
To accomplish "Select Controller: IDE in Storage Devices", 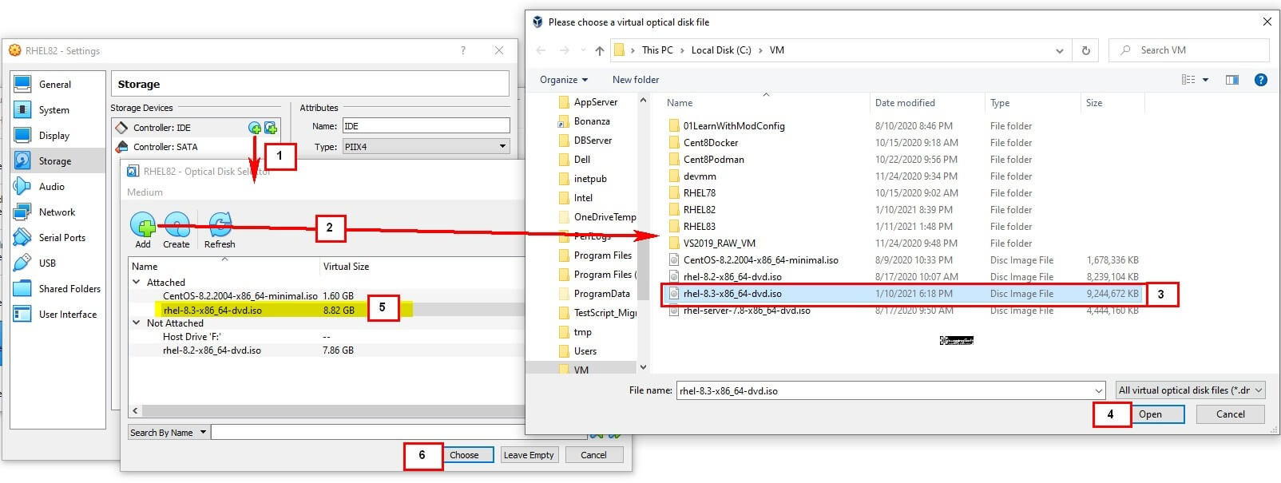I will (x=161, y=128).
